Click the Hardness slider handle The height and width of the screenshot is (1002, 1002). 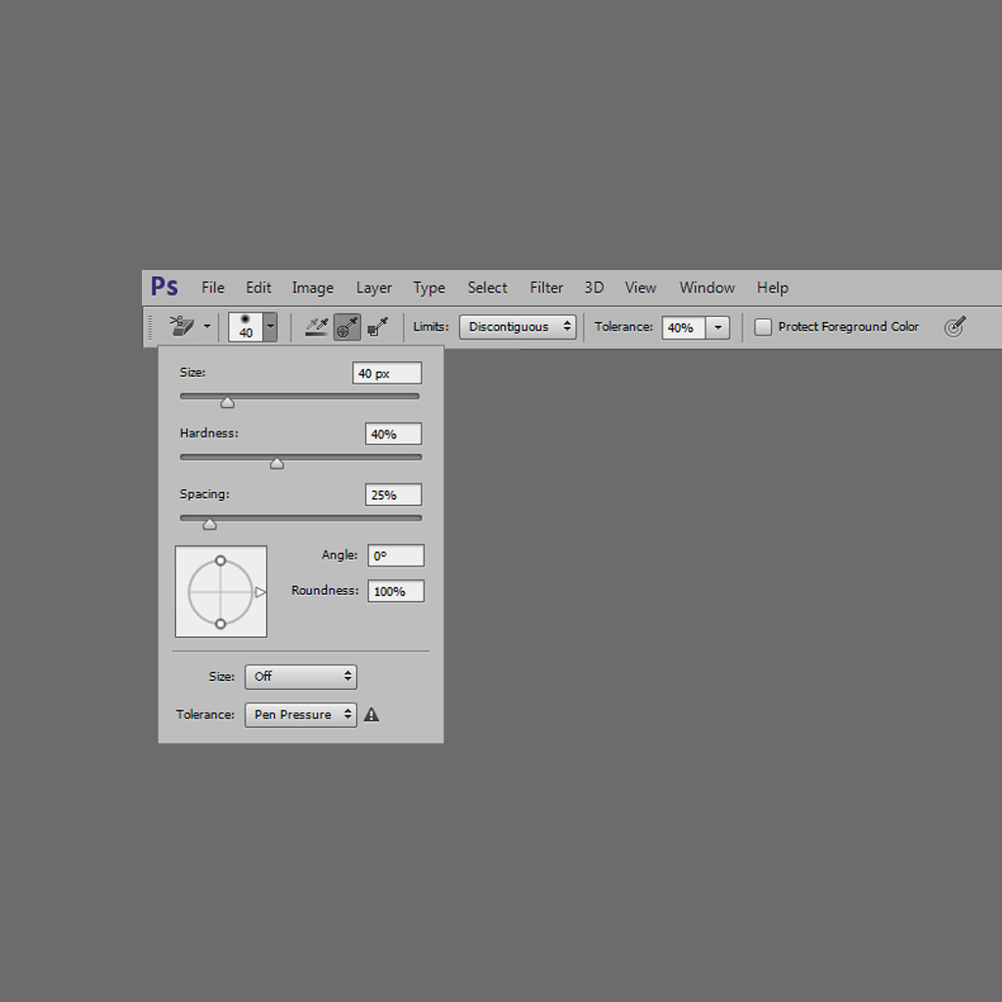pyautogui.click(x=277, y=462)
